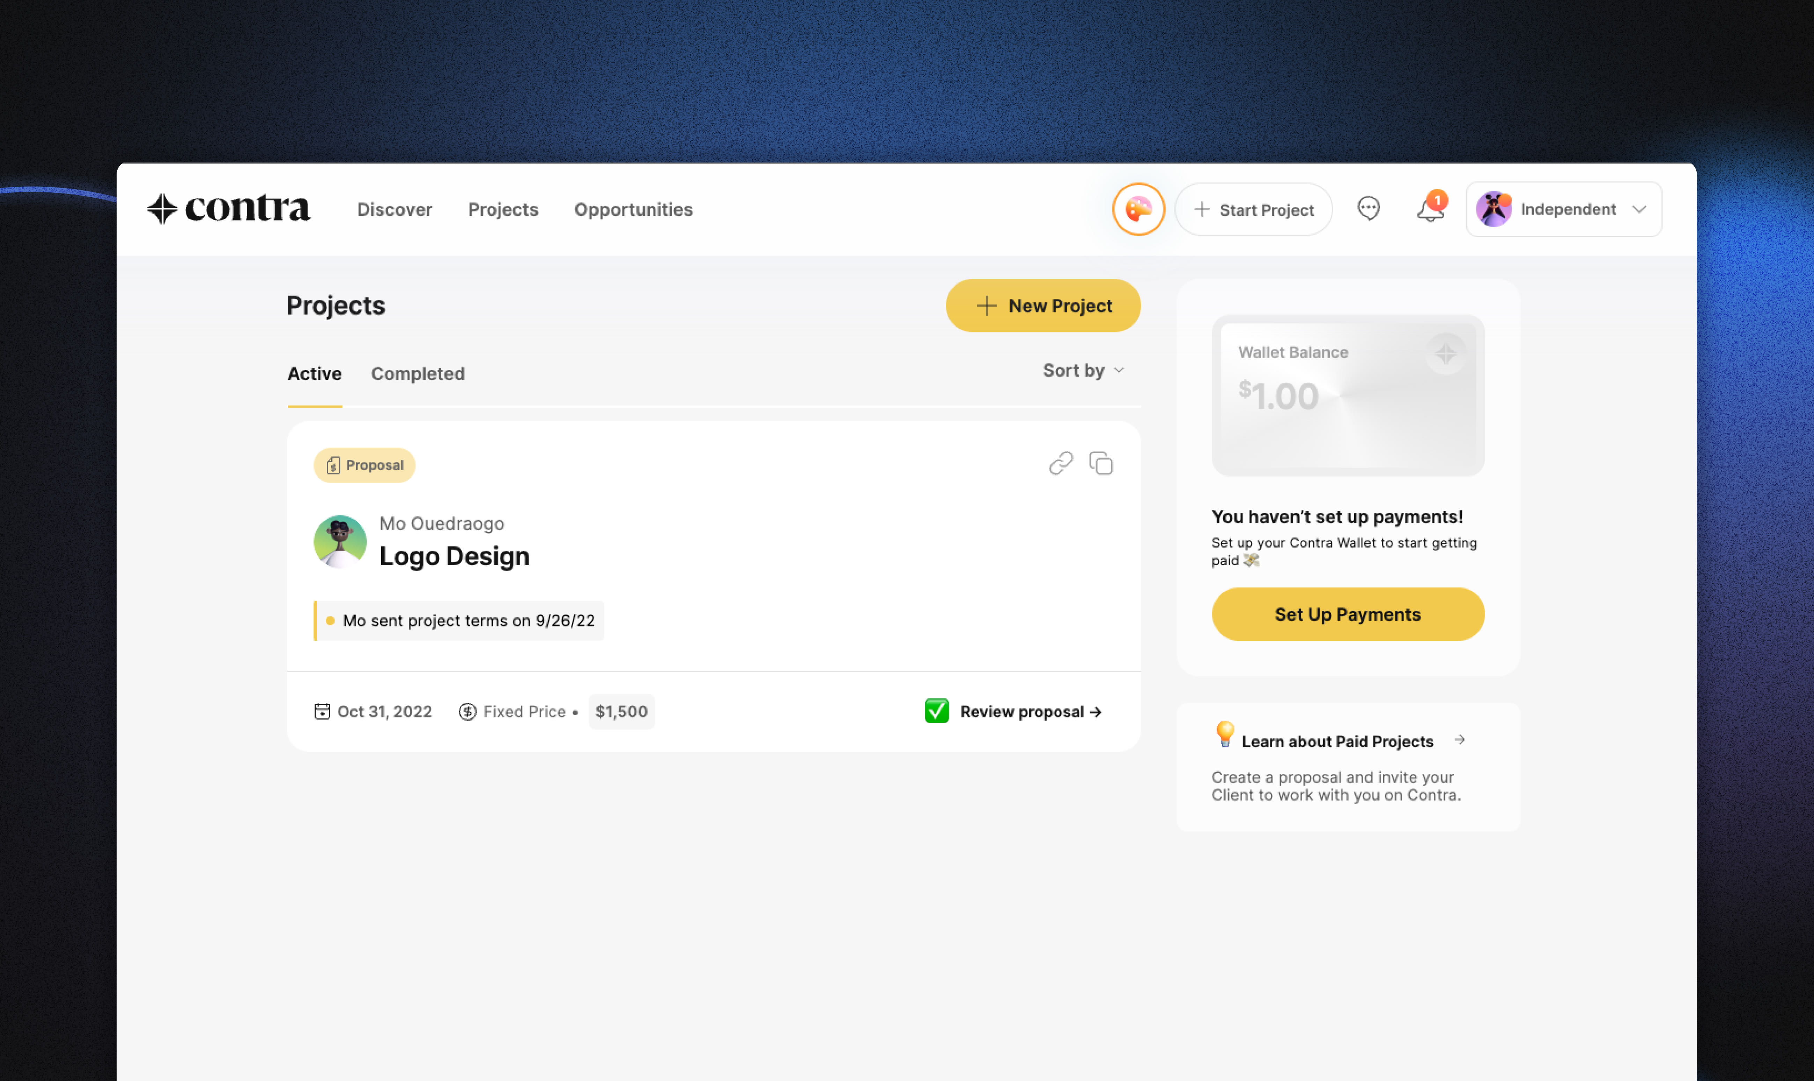This screenshot has width=1814, height=1081.
Task: Click the Contra logo
Action: (229, 208)
